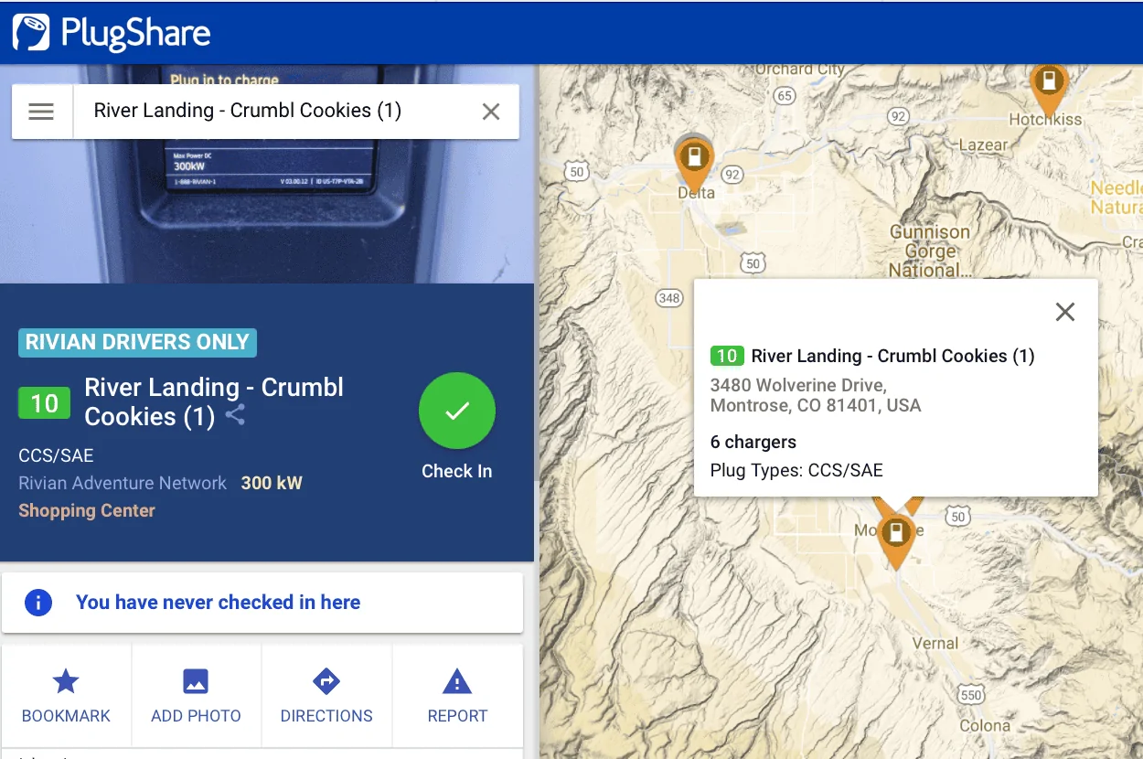
Task: Click the Colona town label on map
Action: (985, 726)
